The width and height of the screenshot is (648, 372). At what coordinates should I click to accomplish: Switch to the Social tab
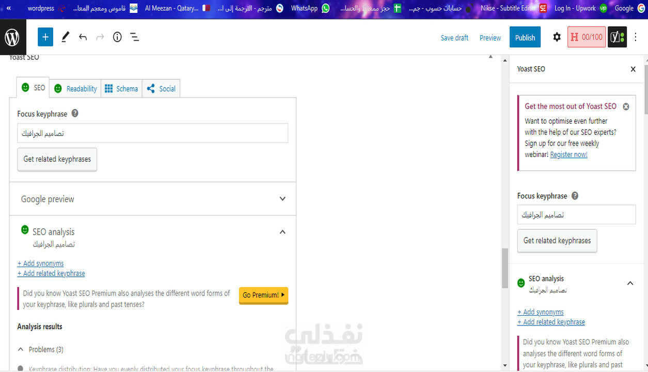(x=161, y=88)
